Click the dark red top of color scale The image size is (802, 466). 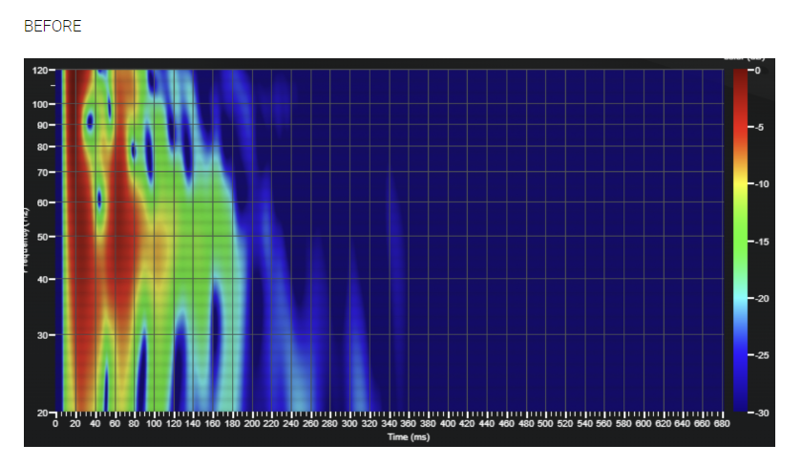click(x=739, y=78)
